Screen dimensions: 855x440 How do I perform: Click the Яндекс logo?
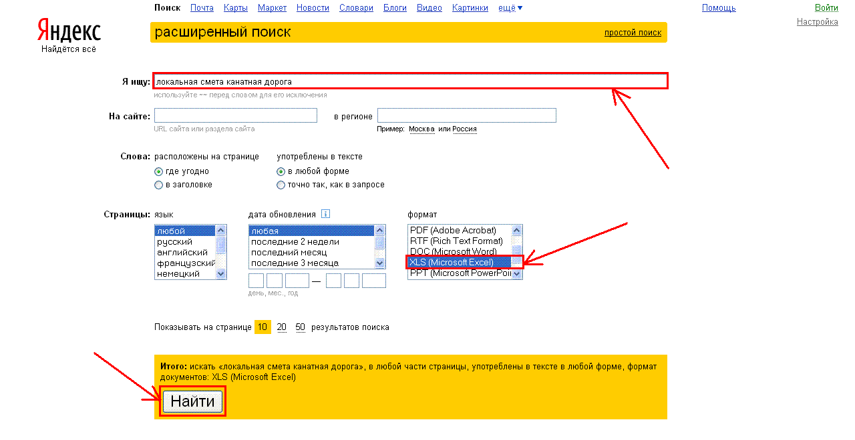69,32
